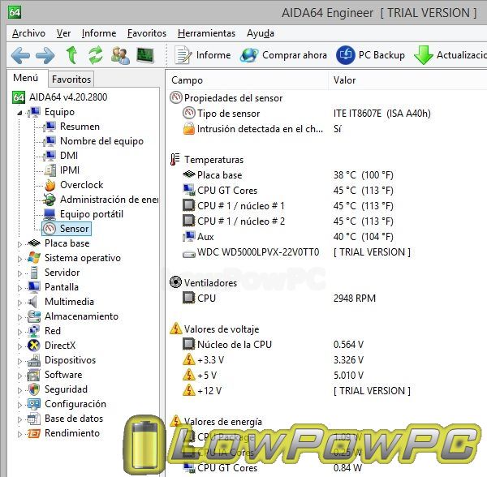This screenshot has height=477, width=487.
Task: Select CPU GT Cores temperature row
Action: 327,191
